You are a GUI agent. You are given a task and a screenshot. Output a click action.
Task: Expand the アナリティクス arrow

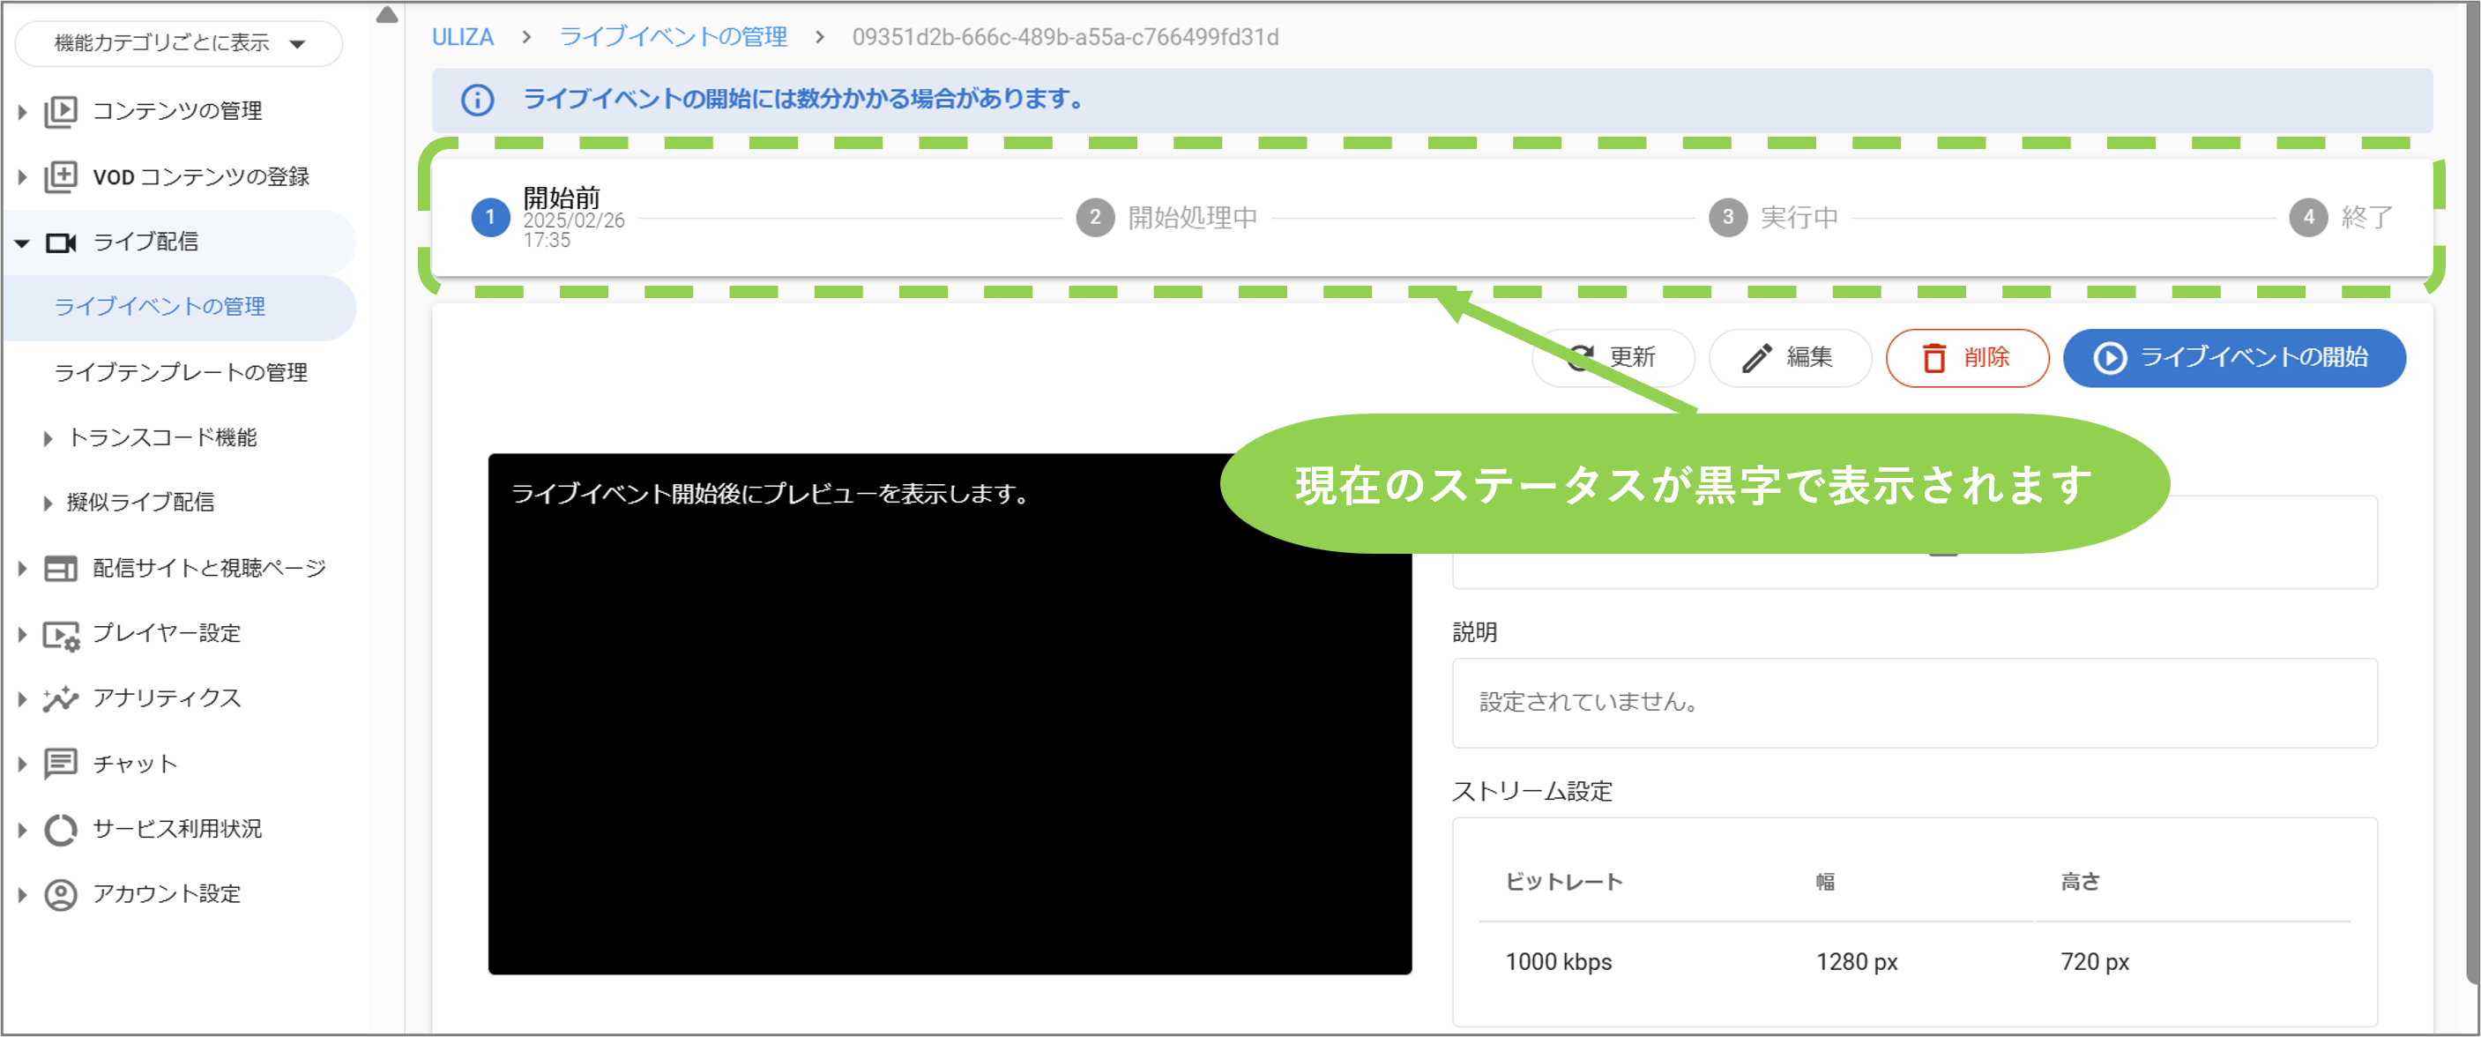click(x=22, y=699)
